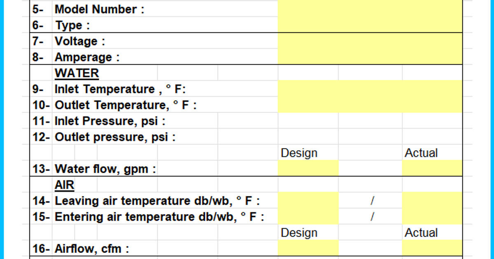Select the Outlet Temperature yellow field
Screen dimensions: 494x259
pos(370,105)
